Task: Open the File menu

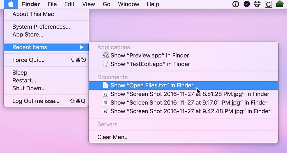Action: (52, 4)
